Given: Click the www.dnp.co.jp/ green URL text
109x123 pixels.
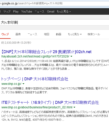Looking at the screenshot, I should tap(11, 84).
